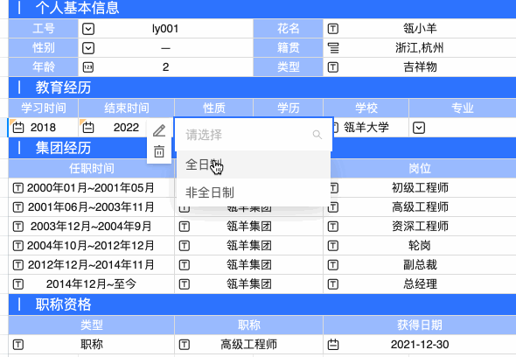516x357 pixels.
Task: Click the 岗位 column header
Action: click(x=420, y=168)
